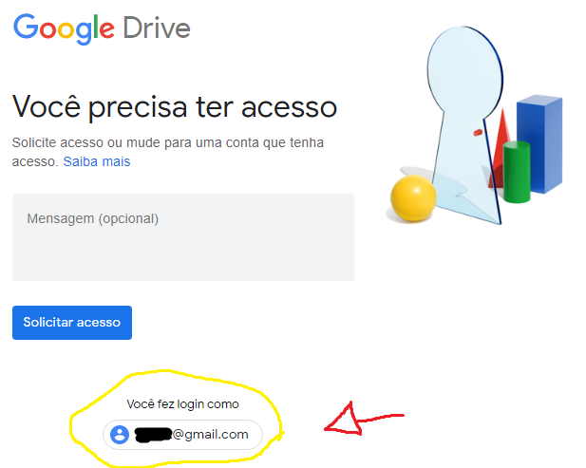This screenshot has width=586, height=468.
Task: Click the Você fez login como label
Action: [x=182, y=404]
